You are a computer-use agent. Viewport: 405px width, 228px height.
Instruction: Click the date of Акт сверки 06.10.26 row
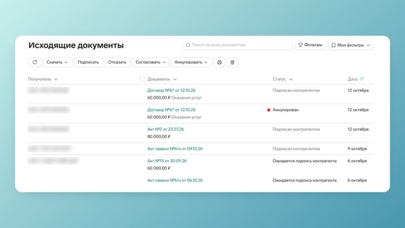coord(357,180)
